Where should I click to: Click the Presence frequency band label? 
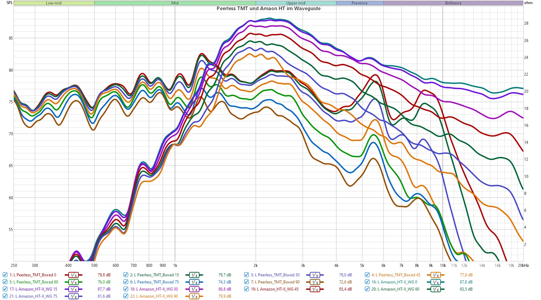click(359, 3)
